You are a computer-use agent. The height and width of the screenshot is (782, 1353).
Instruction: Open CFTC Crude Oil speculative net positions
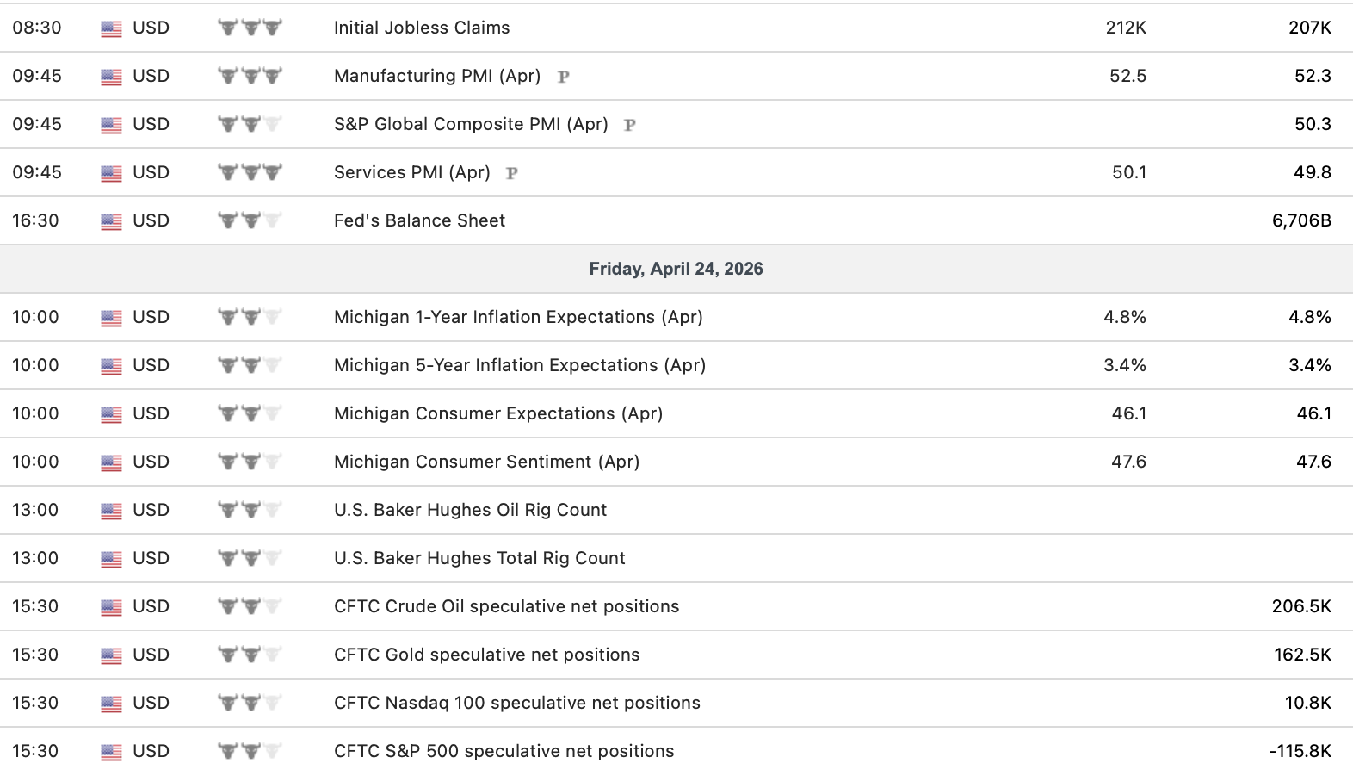point(506,606)
